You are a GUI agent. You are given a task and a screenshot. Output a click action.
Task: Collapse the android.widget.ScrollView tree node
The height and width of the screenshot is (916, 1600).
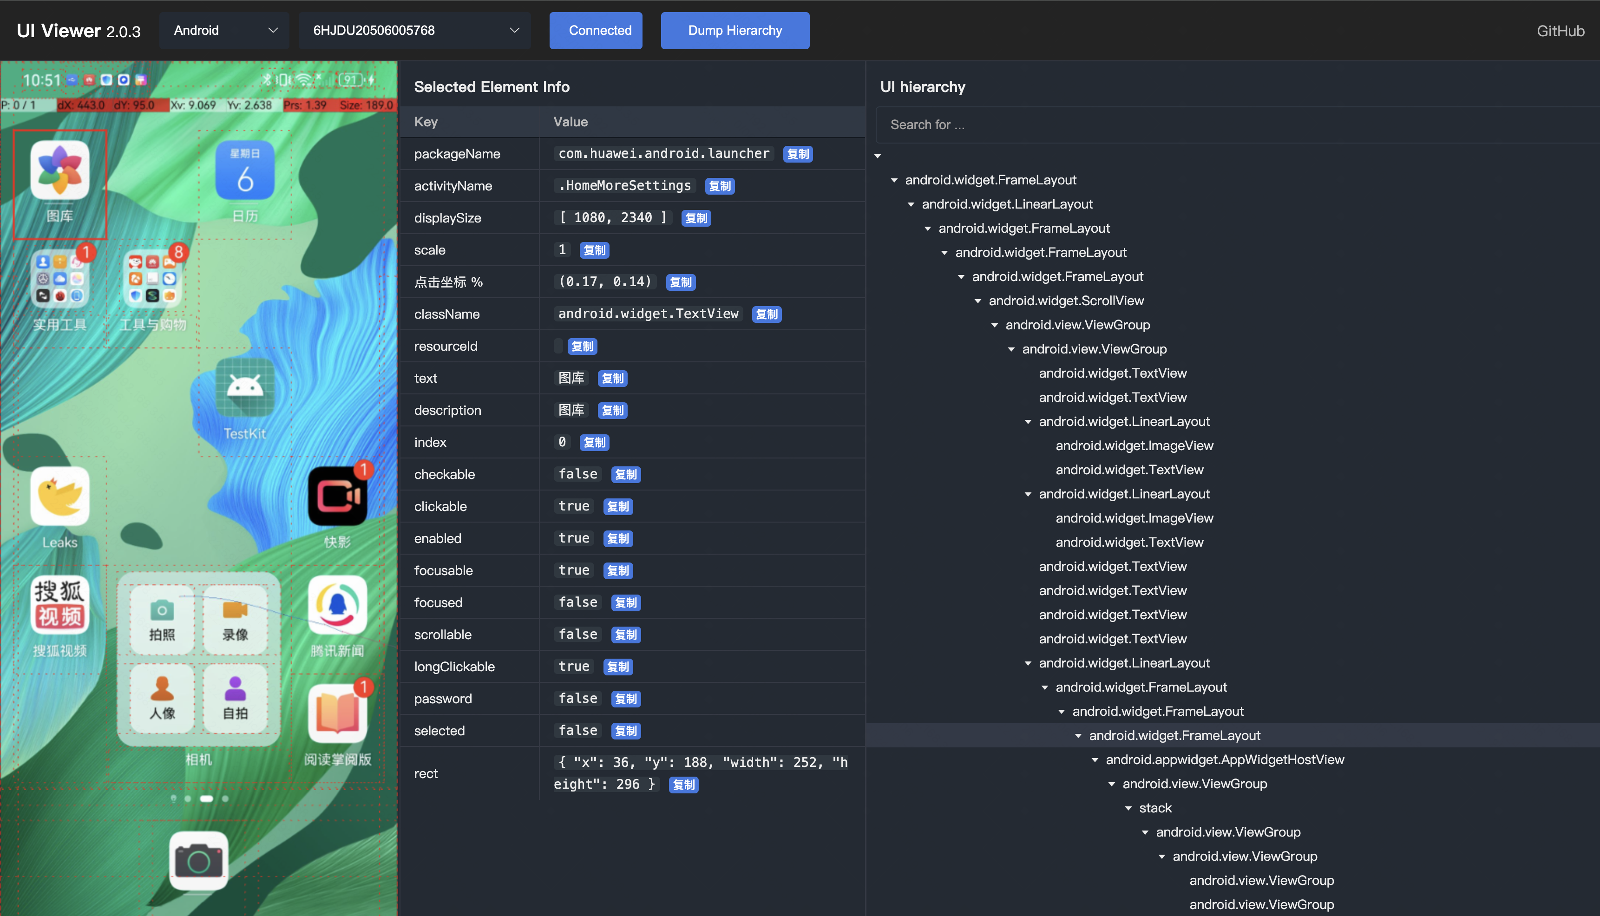click(x=978, y=301)
